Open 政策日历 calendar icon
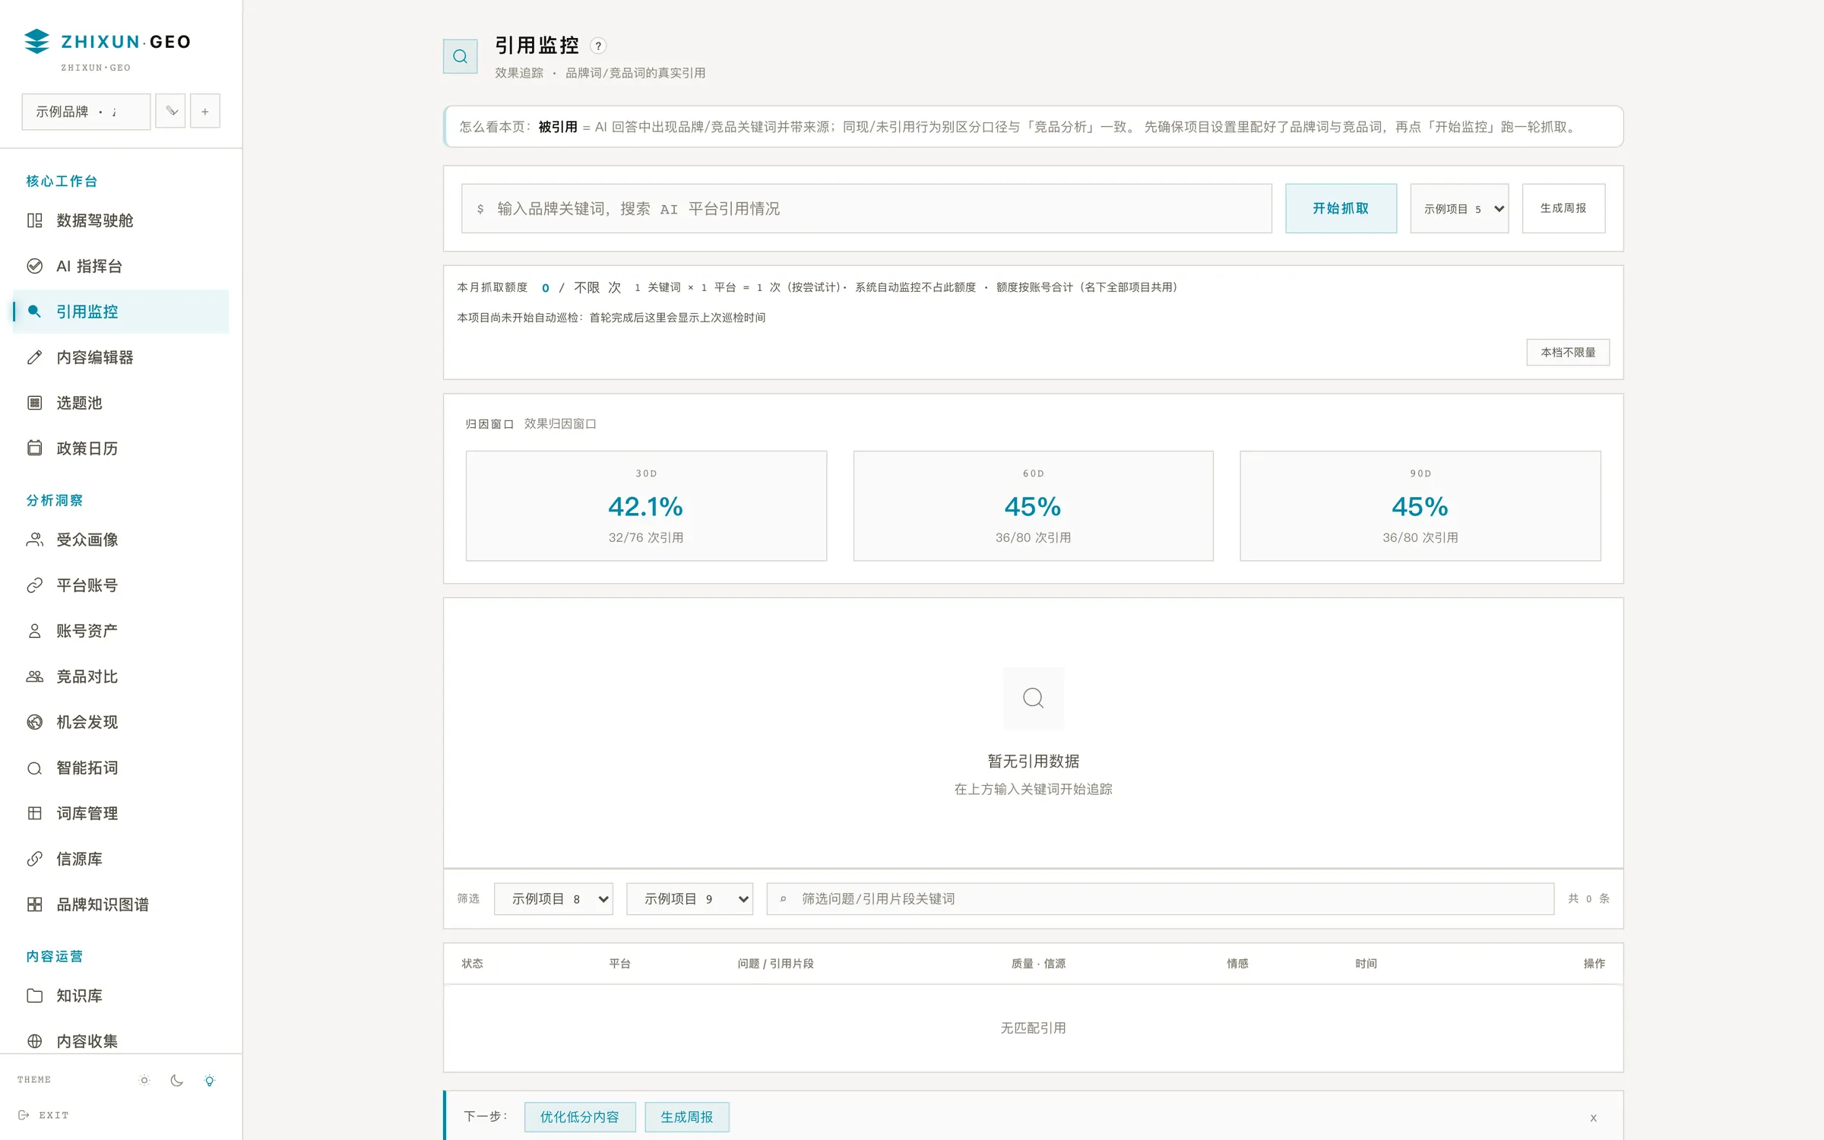 34,448
